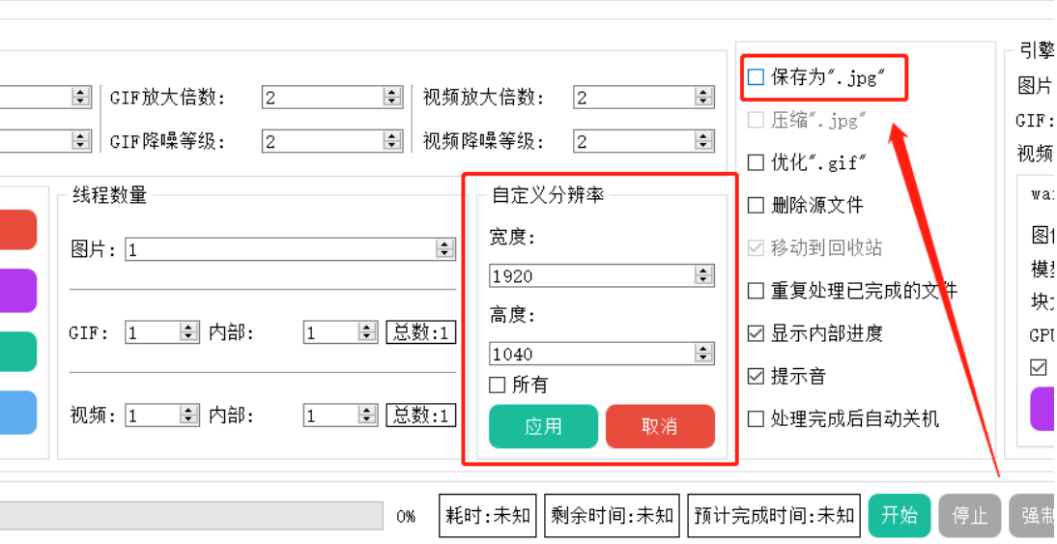Enable 处理完成后自动关机 checkbox
The image size is (1057, 544).
click(x=757, y=418)
